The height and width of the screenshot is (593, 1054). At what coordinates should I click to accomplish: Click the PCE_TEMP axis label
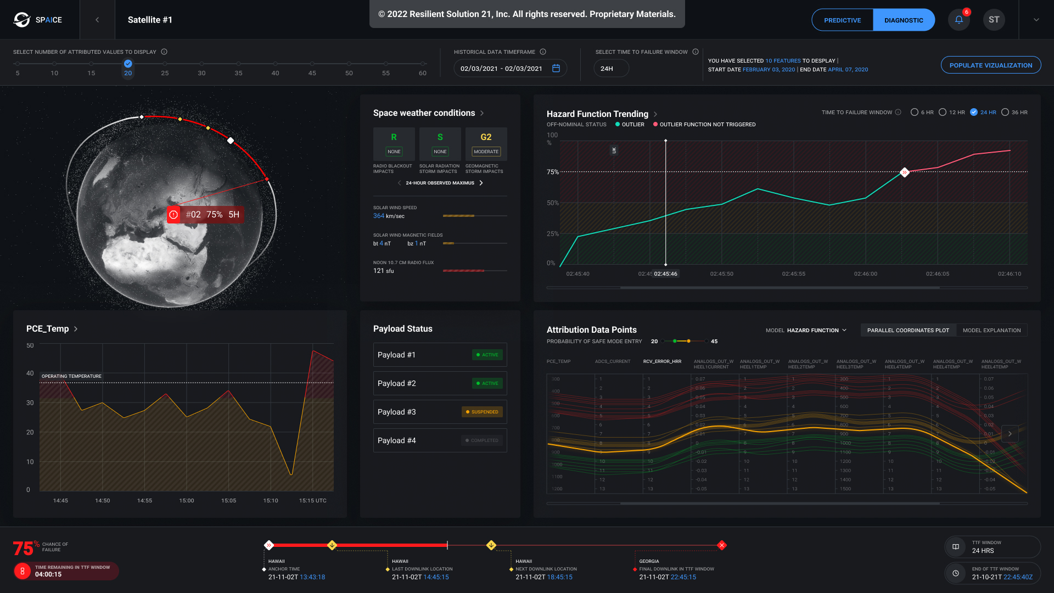[x=558, y=361]
